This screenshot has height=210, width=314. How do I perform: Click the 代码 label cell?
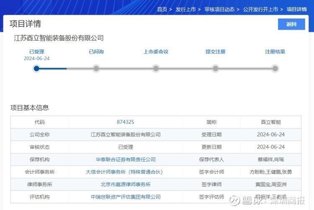(x=40, y=122)
